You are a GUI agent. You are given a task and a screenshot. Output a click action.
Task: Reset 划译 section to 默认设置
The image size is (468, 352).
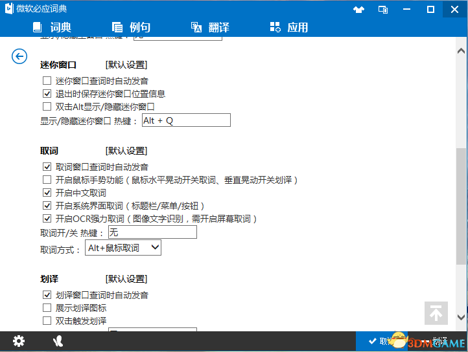coord(126,279)
